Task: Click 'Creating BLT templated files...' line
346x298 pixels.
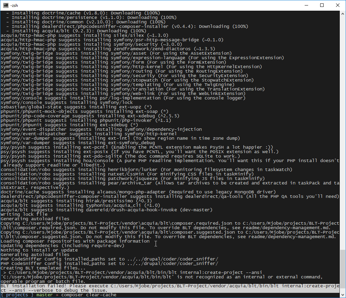Action: [43, 268]
